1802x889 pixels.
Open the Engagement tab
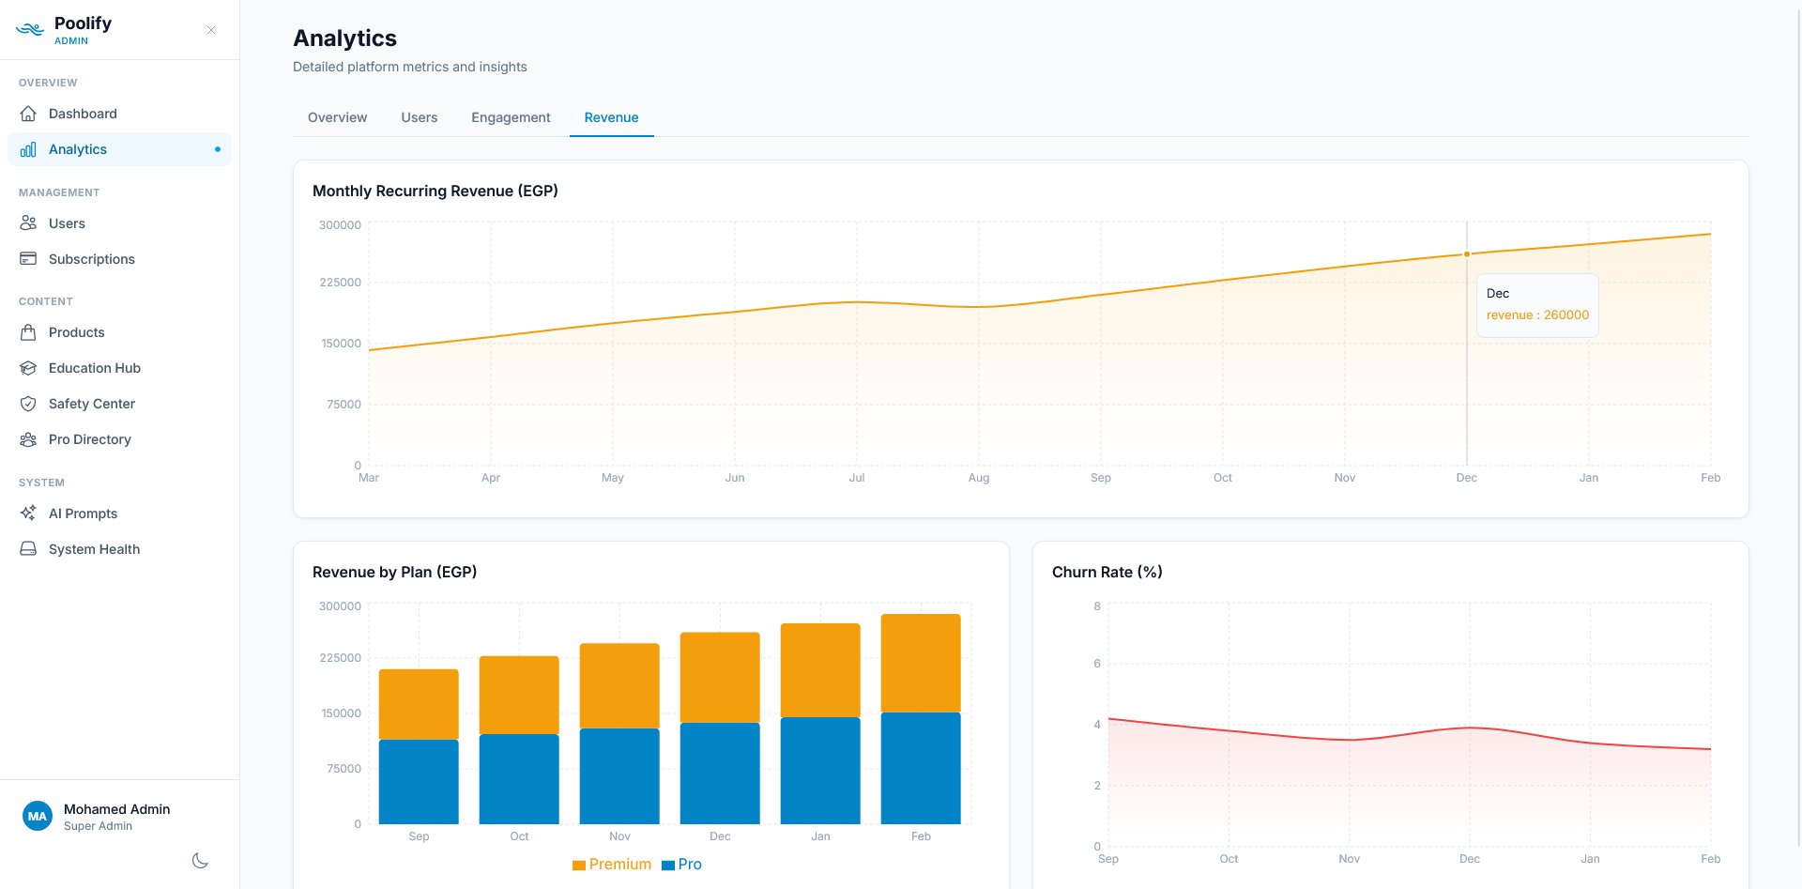pyautogui.click(x=511, y=117)
